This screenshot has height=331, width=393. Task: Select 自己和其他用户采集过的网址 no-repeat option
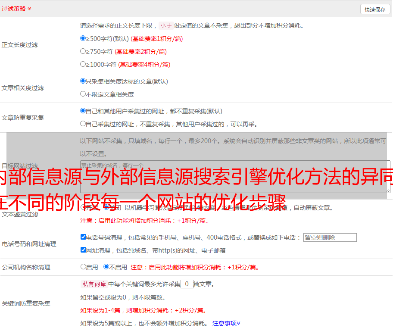click(83, 111)
